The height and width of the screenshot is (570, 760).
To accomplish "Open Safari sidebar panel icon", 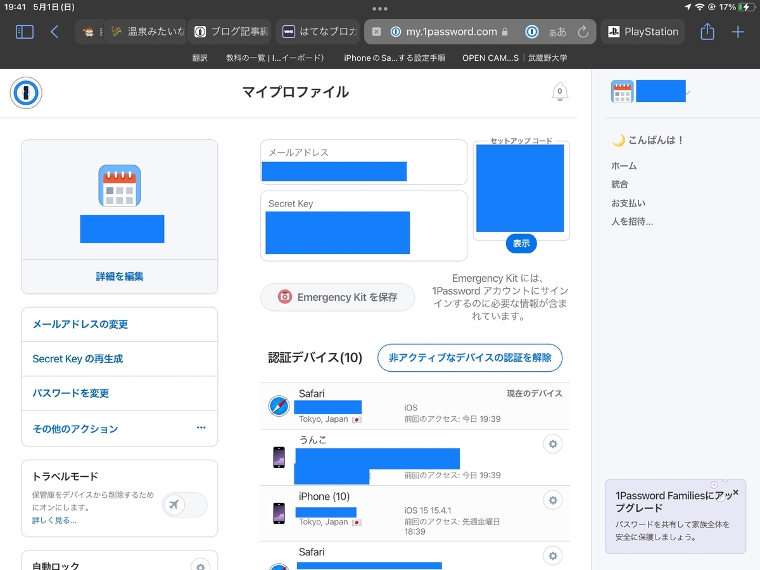I will point(24,32).
